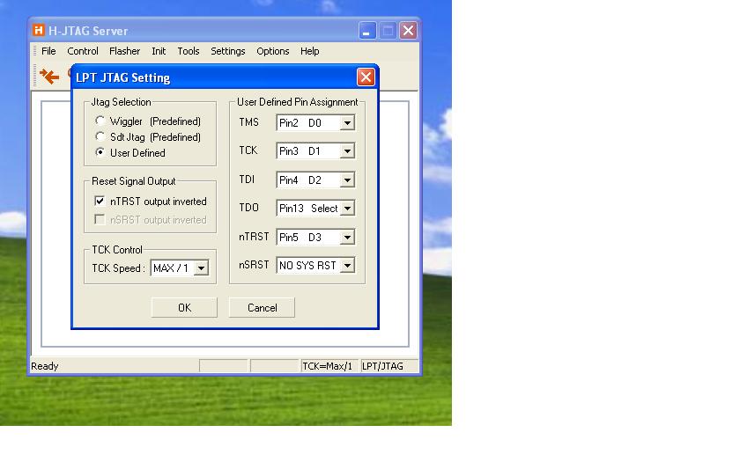Select User Defined radio button
This screenshot has width=740, height=462.
[100, 152]
